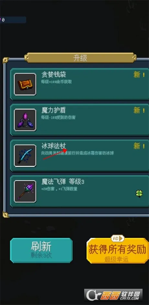Click the green four-leaf clover luck icon
Viewport: 149px width, 305px height.
(139, 194)
